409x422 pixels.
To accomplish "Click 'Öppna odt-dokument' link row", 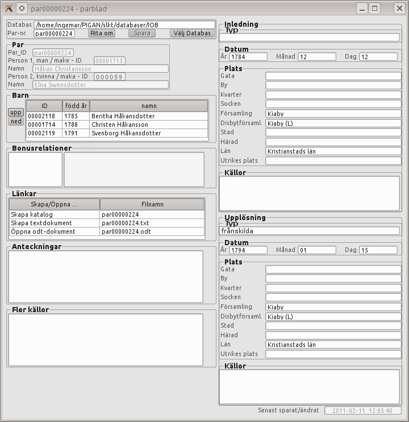I will (55, 231).
